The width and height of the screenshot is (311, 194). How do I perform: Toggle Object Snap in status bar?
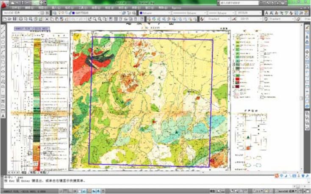tap(80, 191)
